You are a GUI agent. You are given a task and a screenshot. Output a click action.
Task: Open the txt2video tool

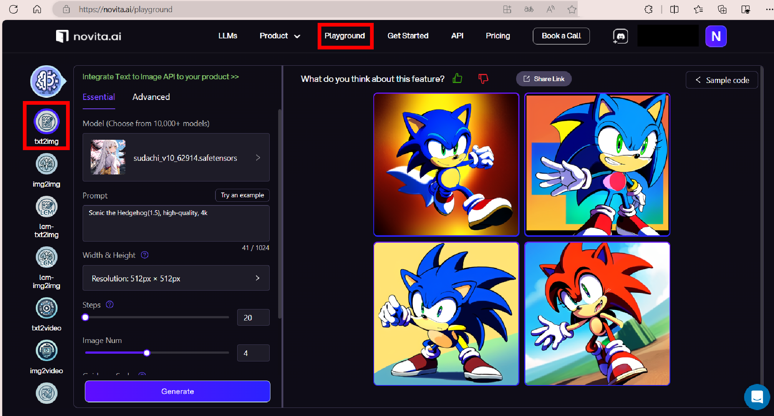[x=46, y=308]
